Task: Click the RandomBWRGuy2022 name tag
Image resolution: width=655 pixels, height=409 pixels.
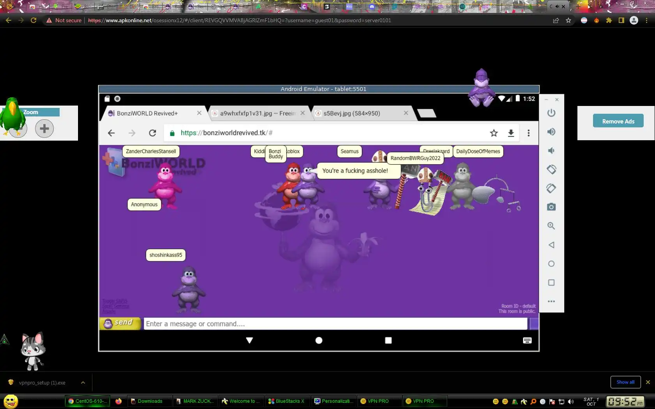Action: [415, 158]
